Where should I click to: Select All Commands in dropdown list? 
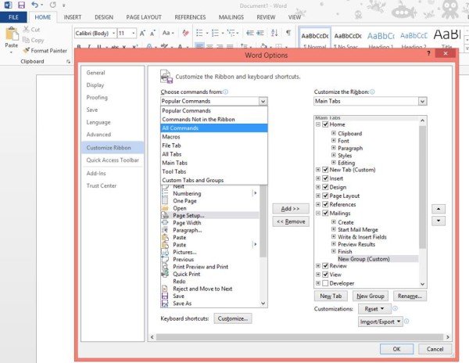point(214,128)
